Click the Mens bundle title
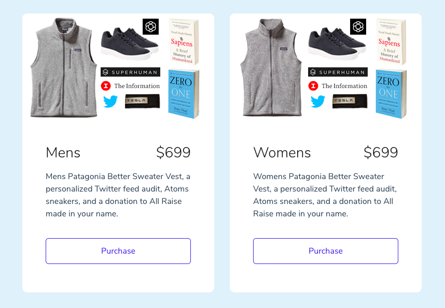 (x=63, y=153)
